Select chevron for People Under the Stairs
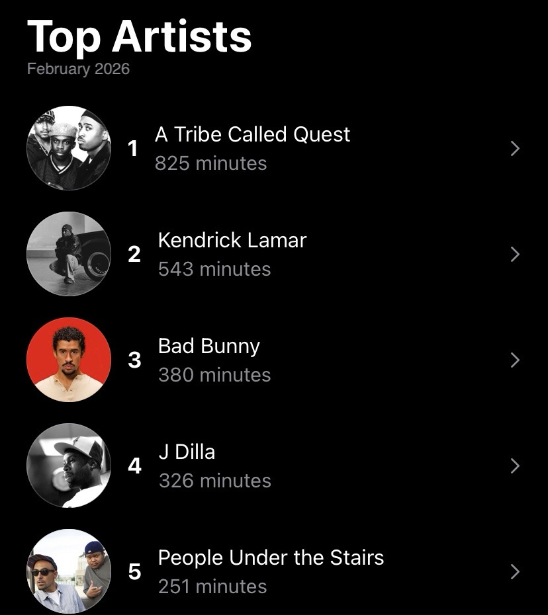Viewport: 548px width, 615px height. point(515,572)
